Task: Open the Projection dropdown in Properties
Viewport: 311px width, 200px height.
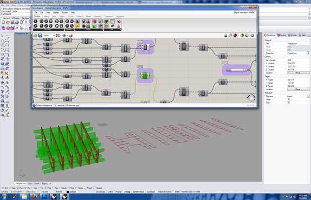Action: coord(308,53)
